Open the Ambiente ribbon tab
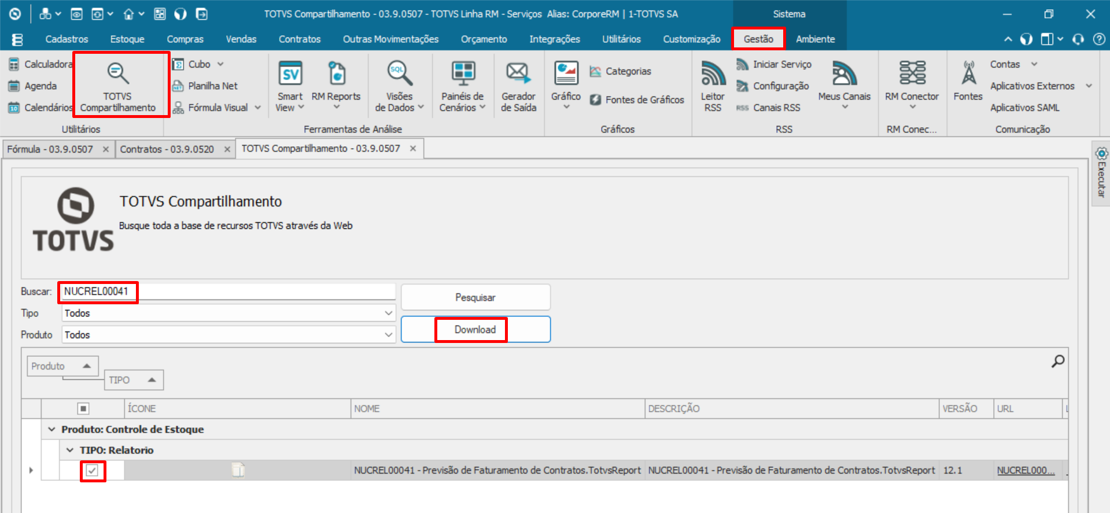This screenshot has width=1110, height=513. 815,39
